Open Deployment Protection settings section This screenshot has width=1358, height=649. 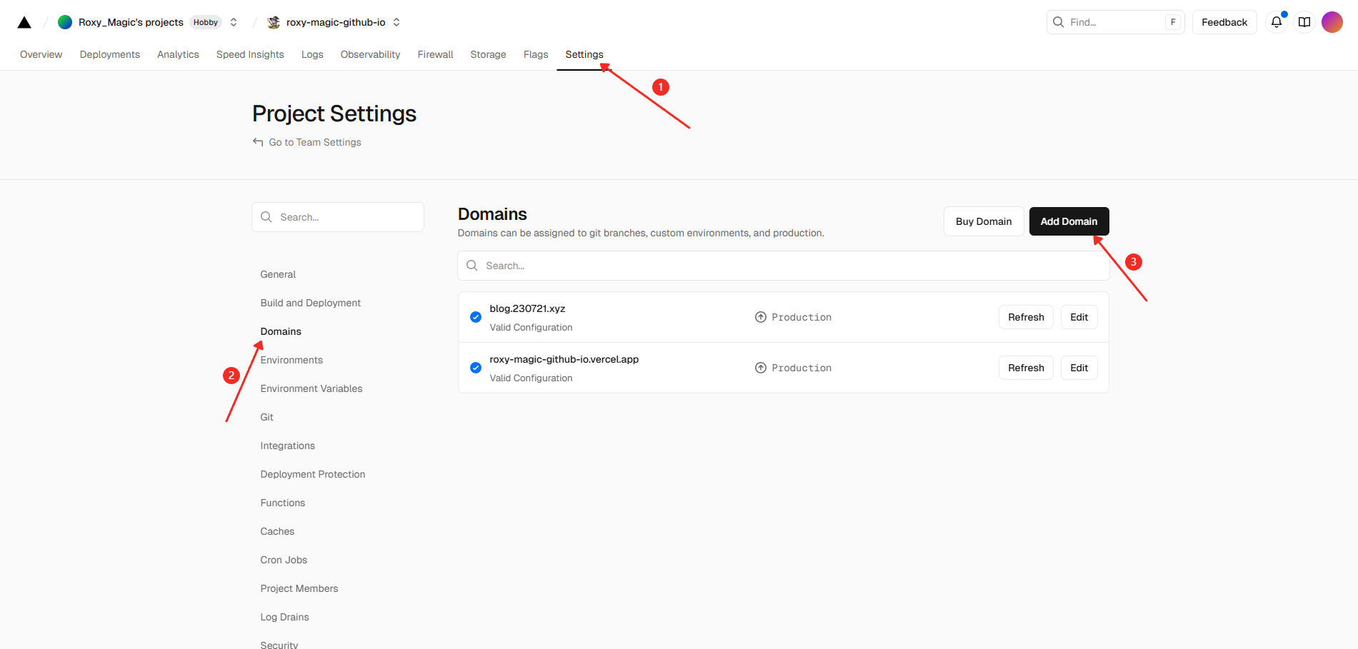coord(313,474)
